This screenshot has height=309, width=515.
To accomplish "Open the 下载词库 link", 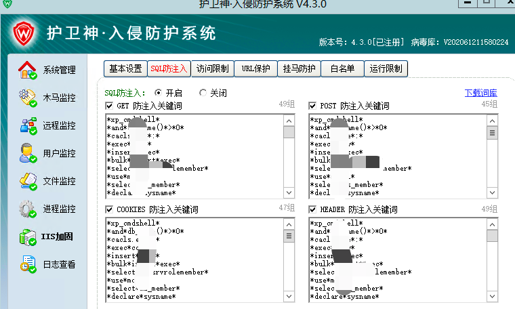I will (x=481, y=93).
